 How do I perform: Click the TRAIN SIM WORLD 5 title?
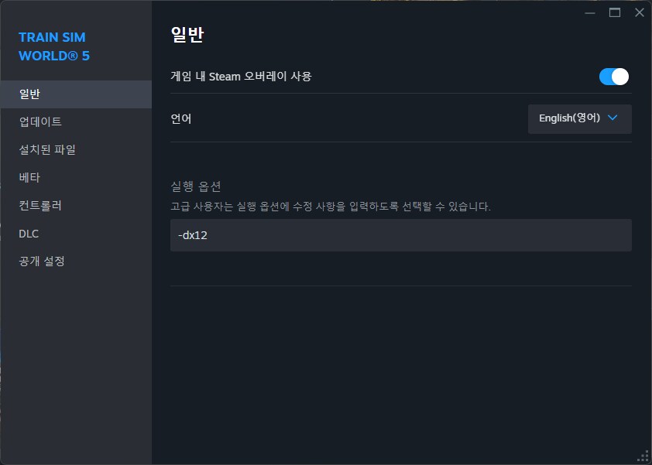click(53, 46)
